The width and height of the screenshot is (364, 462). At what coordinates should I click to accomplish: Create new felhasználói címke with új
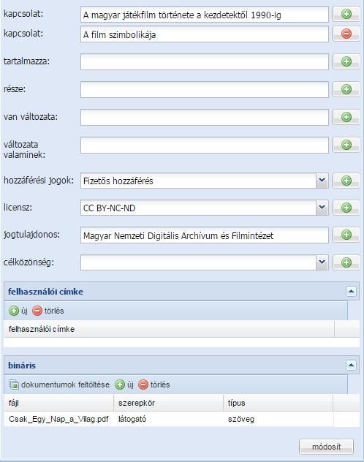point(18,311)
